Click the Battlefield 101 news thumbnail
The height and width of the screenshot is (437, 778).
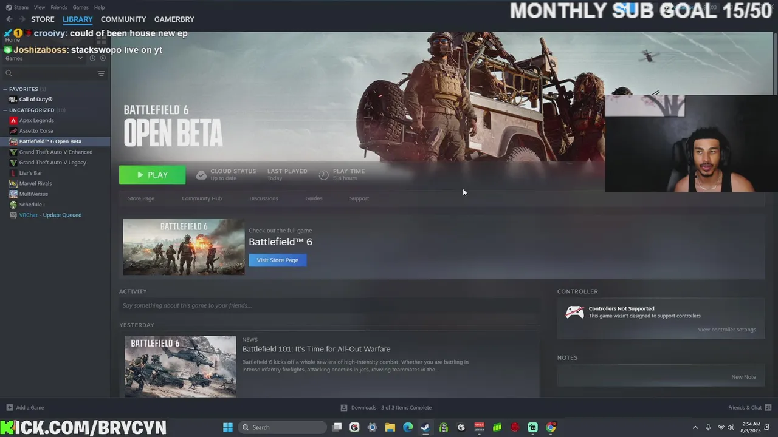click(181, 366)
